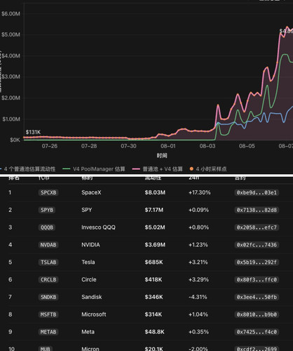
Task: Toggle the '4 小时采样点' orange dot legend
Action: pyautogui.click(x=208, y=169)
